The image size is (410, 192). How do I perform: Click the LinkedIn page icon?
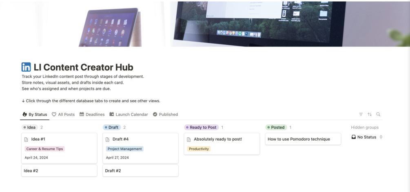(x=26, y=67)
